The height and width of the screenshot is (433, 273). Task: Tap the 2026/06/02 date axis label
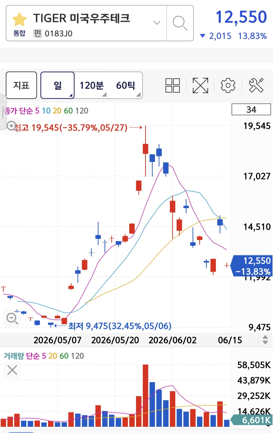[x=173, y=340]
